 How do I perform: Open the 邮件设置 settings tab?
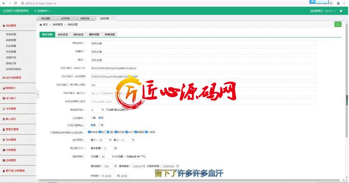coord(94,35)
